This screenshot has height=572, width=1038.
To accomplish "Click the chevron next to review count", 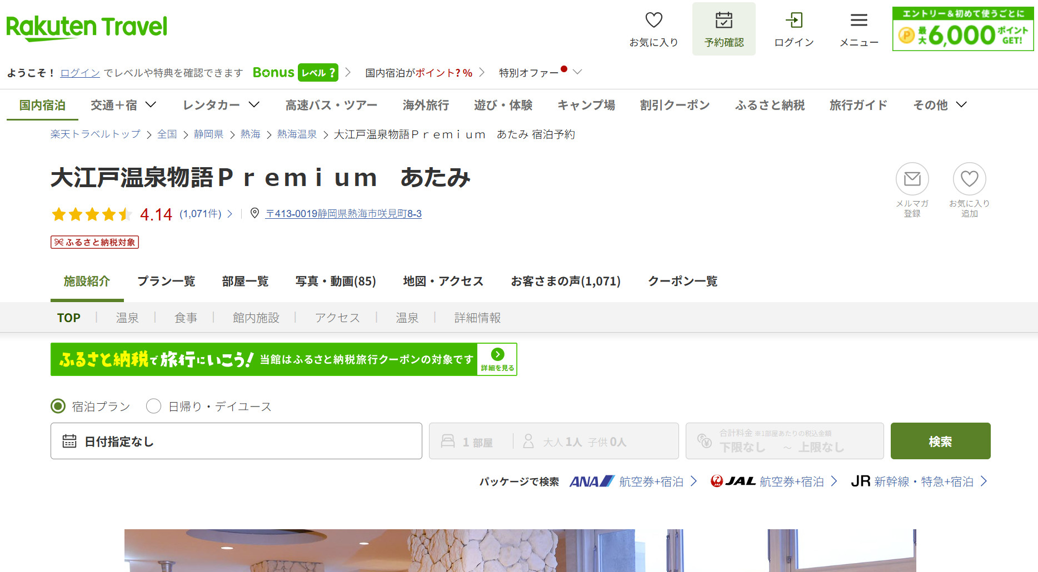I will pos(230,214).
